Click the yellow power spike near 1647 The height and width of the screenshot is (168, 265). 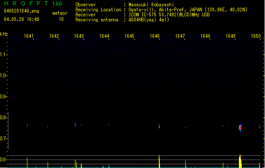pos(185,164)
